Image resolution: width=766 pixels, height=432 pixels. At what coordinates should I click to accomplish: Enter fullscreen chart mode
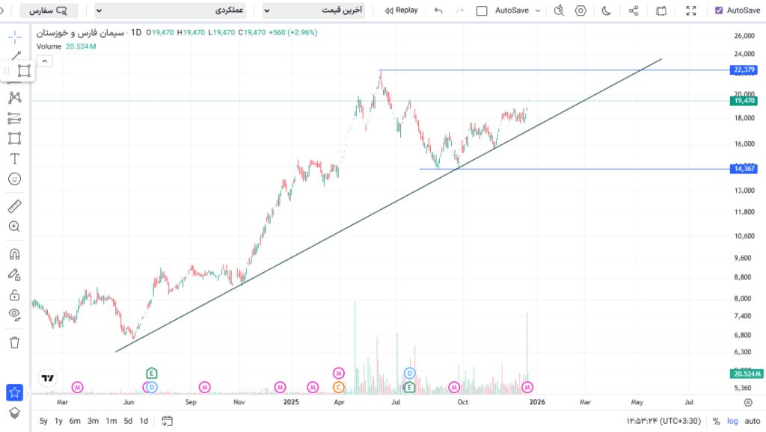coord(691,10)
